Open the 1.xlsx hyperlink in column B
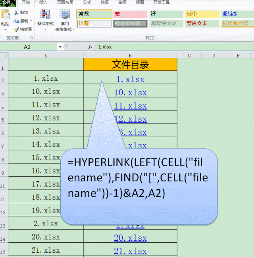The height and width of the screenshot is (257, 254). pyautogui.click(x=130, y=80)
